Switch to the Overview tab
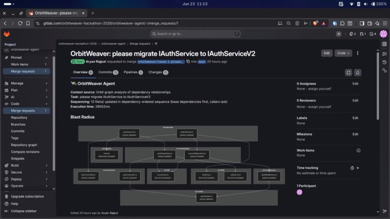The width and height of the screenshot is (390, 219). click(x=83, y=73)
